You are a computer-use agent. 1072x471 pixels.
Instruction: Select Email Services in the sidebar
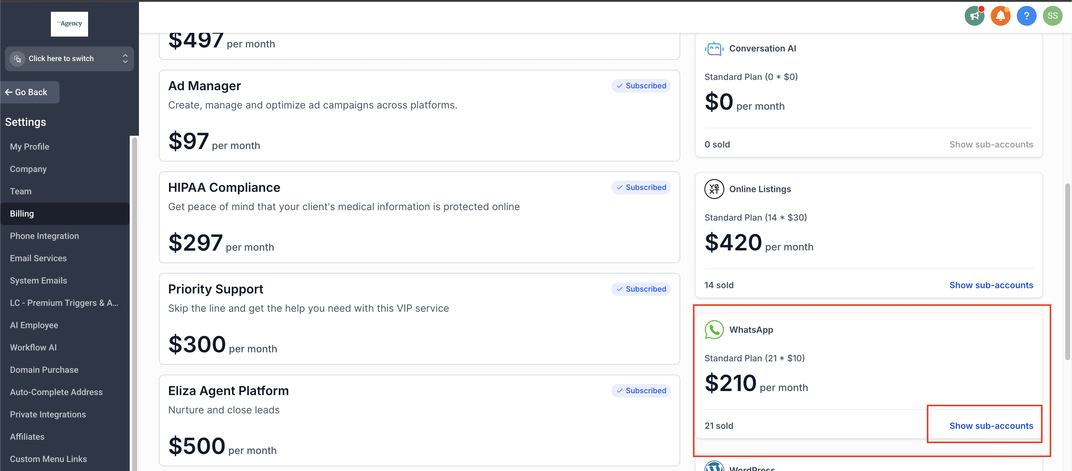pyautogui.click(x=38, y=258)
